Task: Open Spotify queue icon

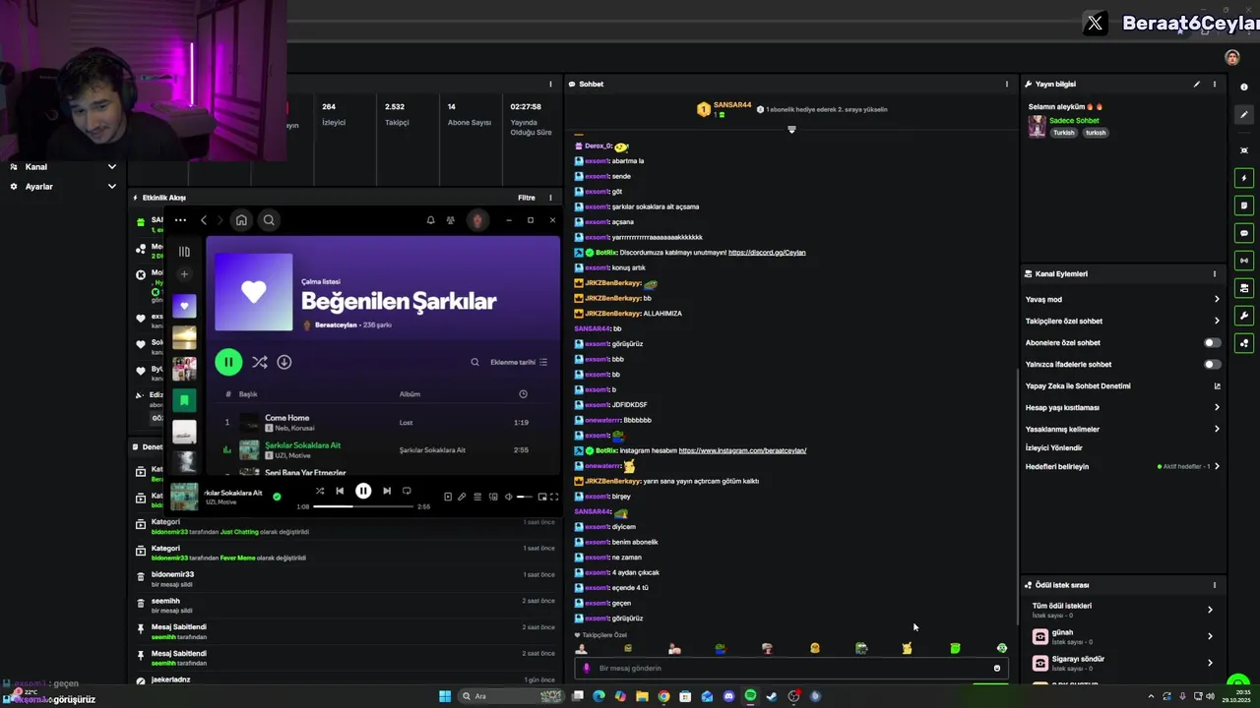Action: pos(477,497)
